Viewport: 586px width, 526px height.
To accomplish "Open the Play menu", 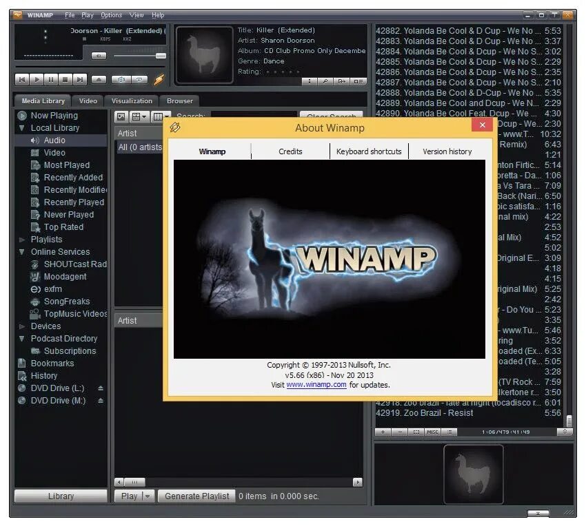I will click(x=88, y=15).
